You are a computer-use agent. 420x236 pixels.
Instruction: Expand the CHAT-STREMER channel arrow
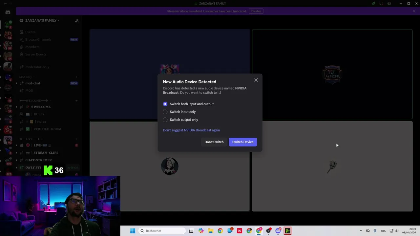point(16,160)
